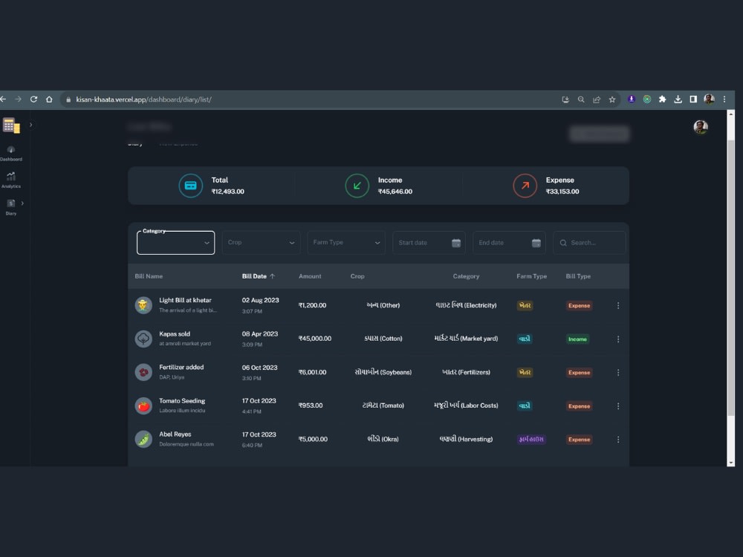Open the Tomato Seeding tomato avatar
Screen dimensions: 743x557
click(x=143, y=406)
